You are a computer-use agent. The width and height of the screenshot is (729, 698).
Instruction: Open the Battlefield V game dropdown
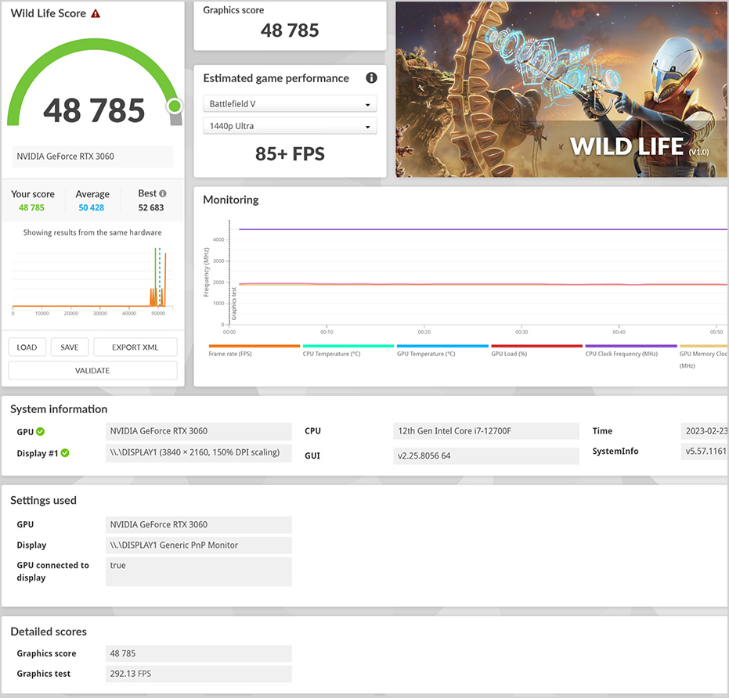coord(290,104)
